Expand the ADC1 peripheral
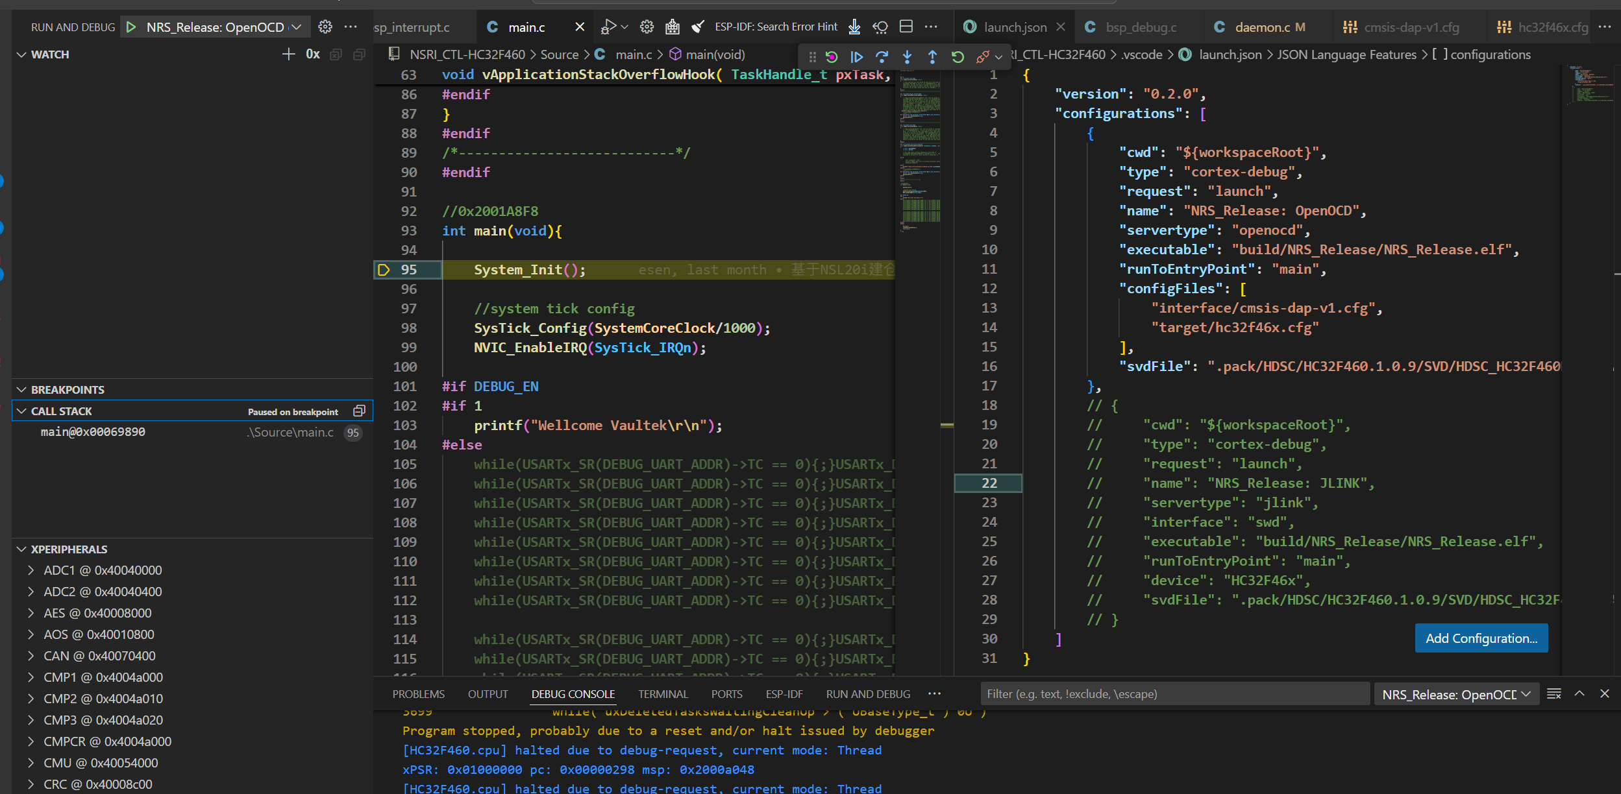Screen dimensions: 1621x794 coord(31,570)
